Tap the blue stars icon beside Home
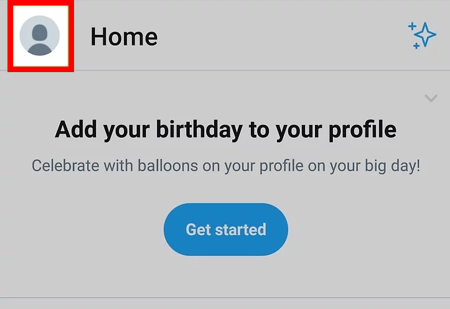450x309 pixels. pyautogui.click(x=422, y=35)
